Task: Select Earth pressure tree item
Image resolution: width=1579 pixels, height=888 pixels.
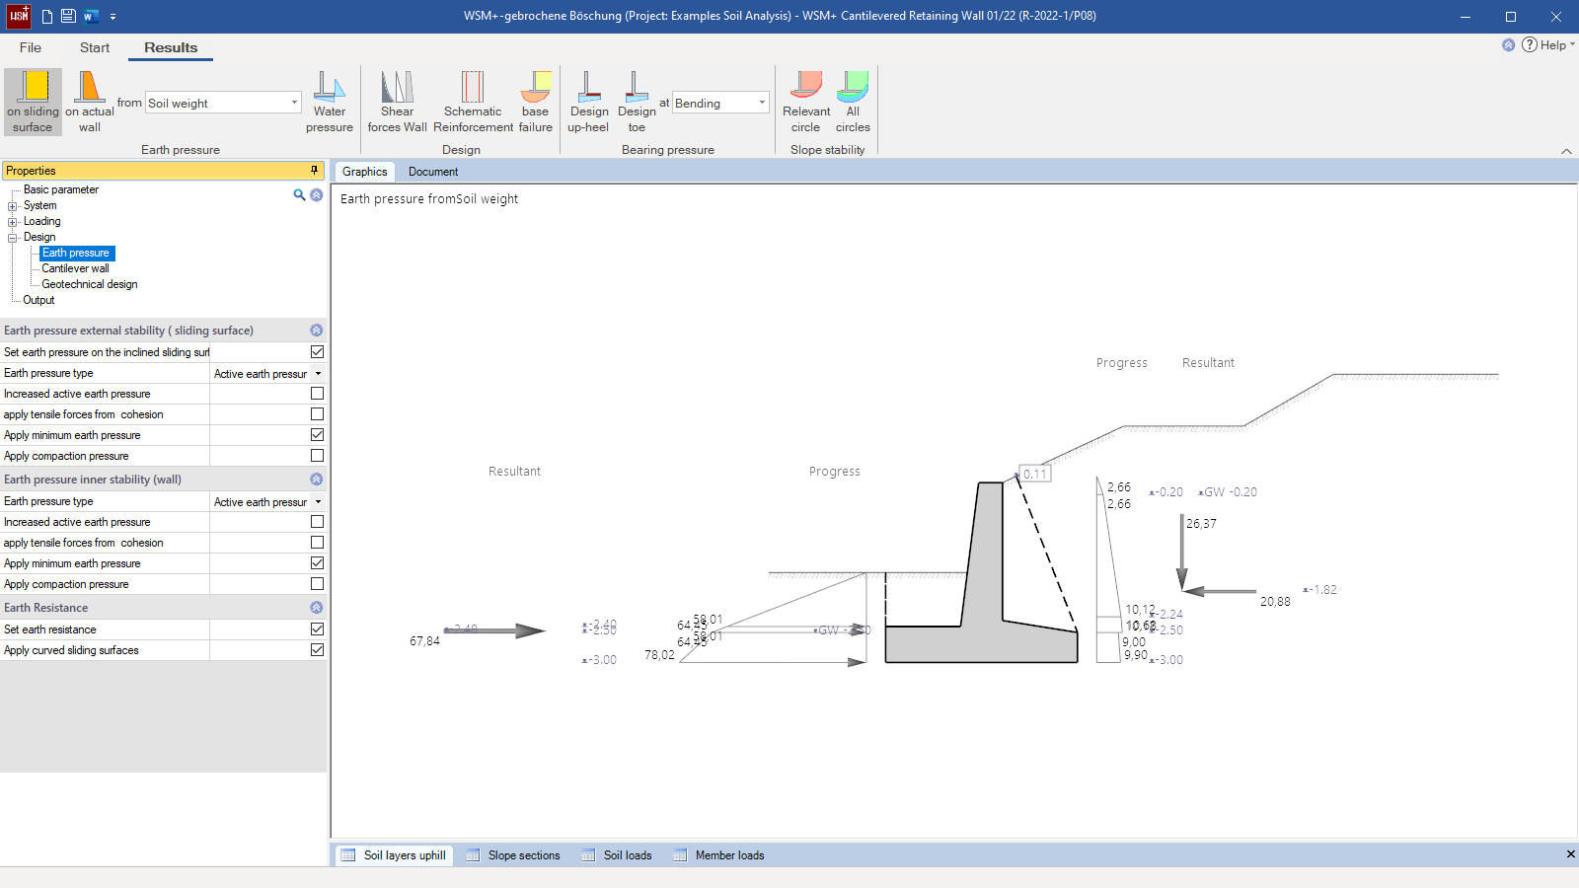Action: click(76, 254)
